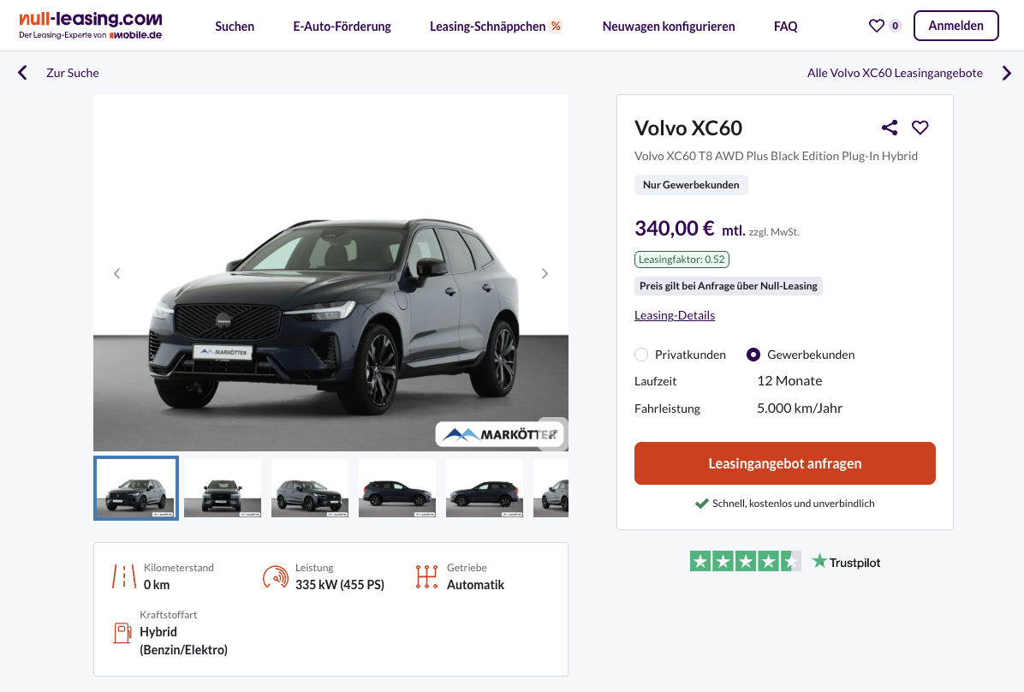The width and height of the screenshot is (1024, 692).
Task: Show next car photo with right arrow
Action: pos(545,273)
